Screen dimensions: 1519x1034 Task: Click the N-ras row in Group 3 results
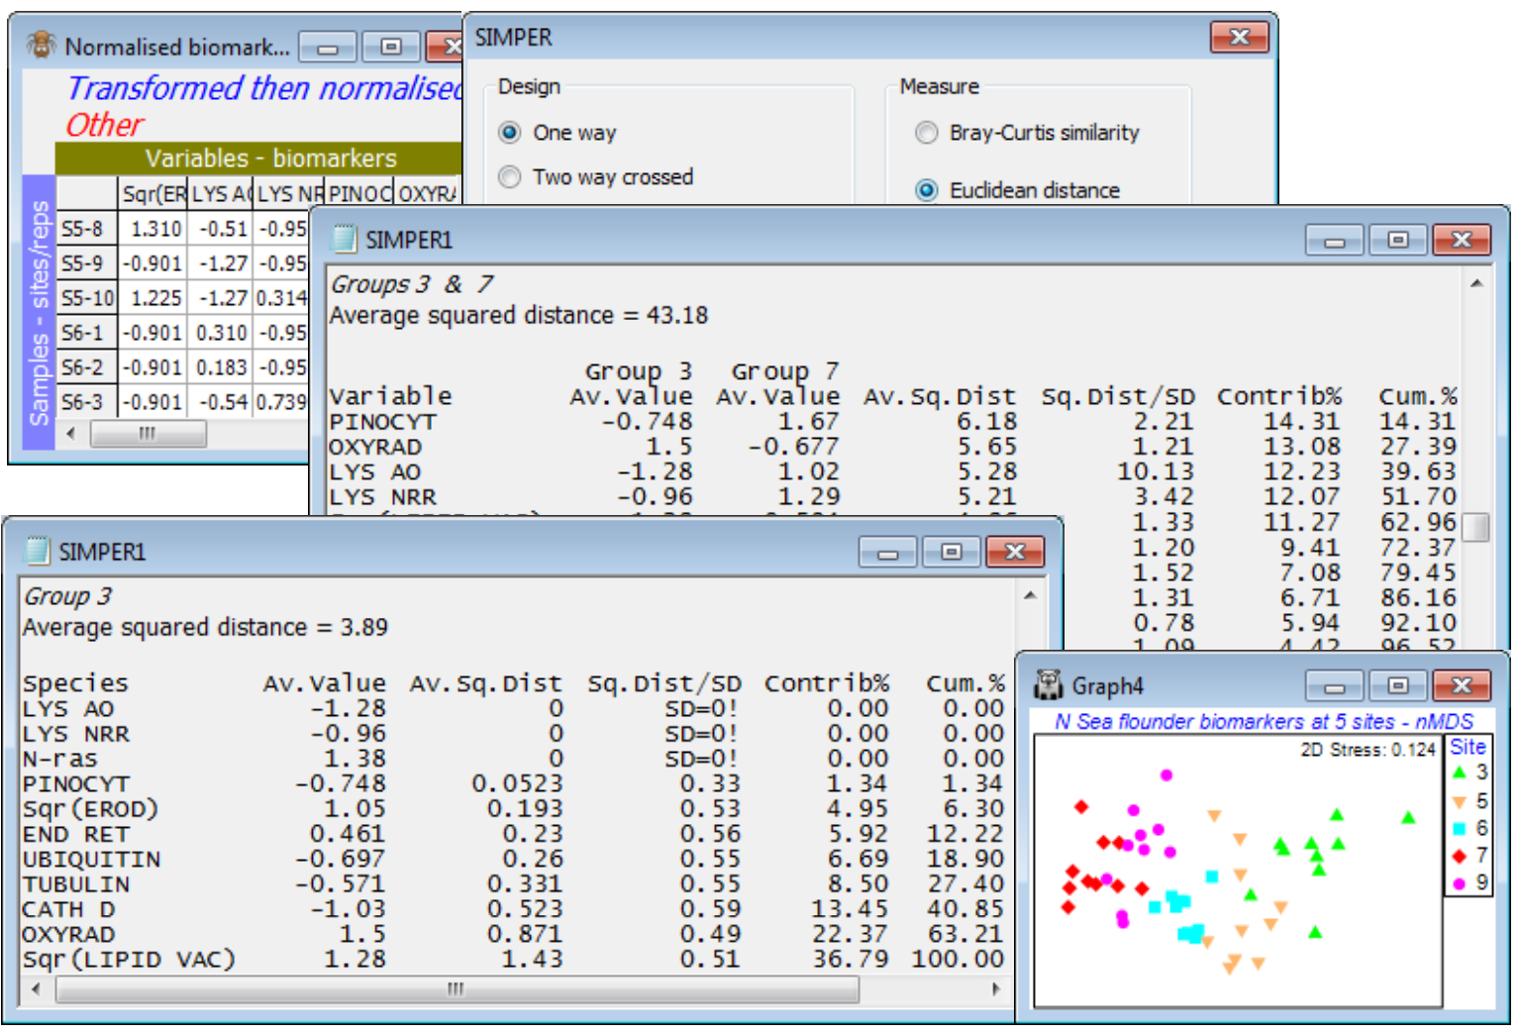click(x=513, y=758)
